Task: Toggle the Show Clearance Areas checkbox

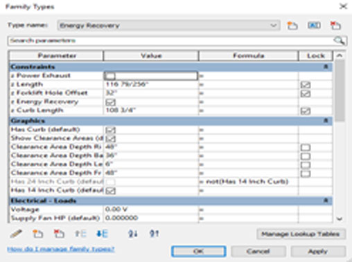Action: (x=110, y=139)
